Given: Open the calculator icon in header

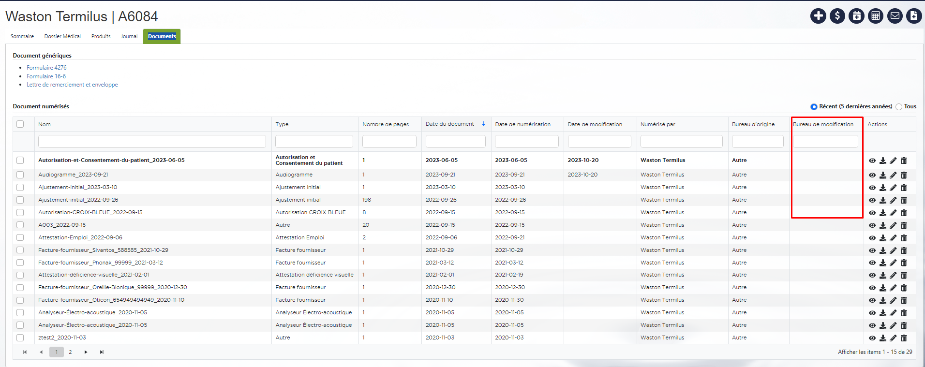Looking at the screenshot, I should tap(876, 16).
